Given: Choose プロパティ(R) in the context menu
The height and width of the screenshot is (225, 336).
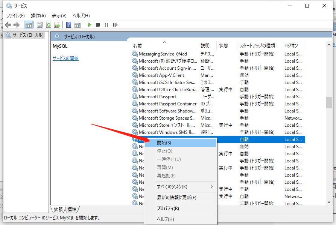Looking at the screenshot, I should [x=181, y=208].
